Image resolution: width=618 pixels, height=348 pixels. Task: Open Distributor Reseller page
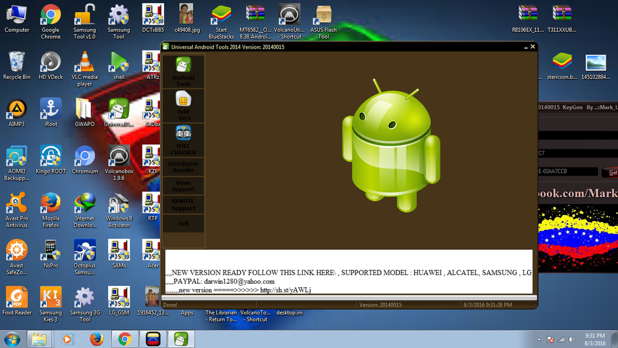click(x=183, y=167)
